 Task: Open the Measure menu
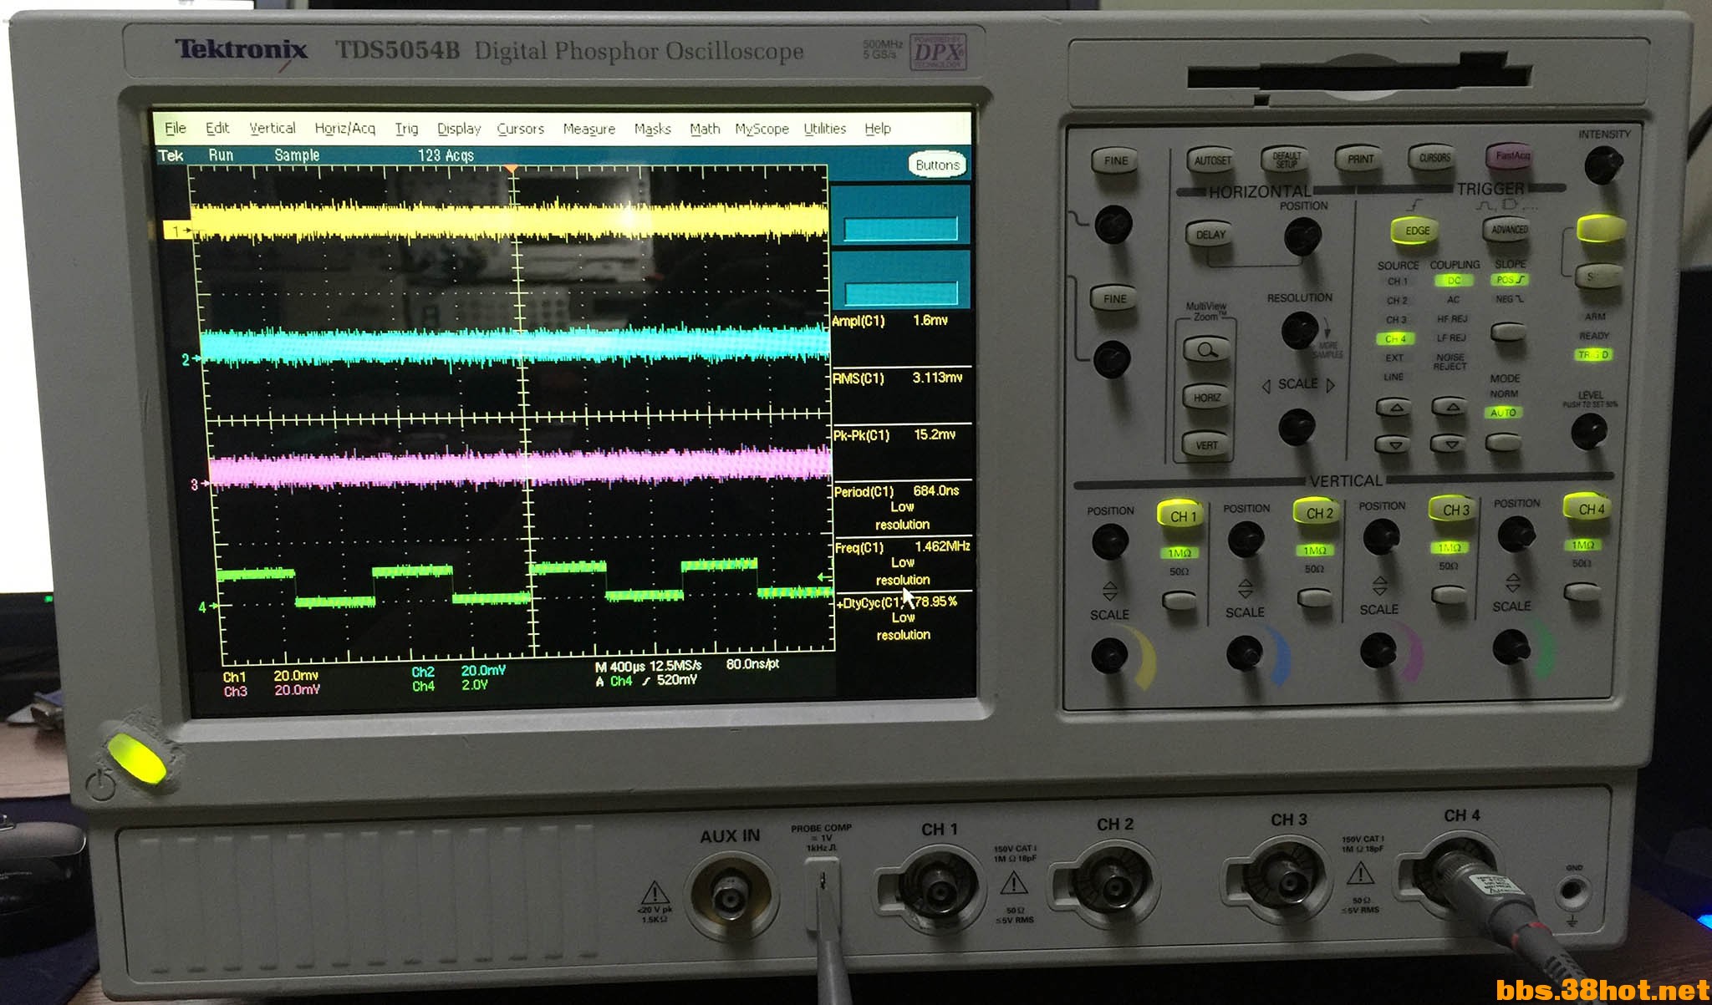click(589, 129)
